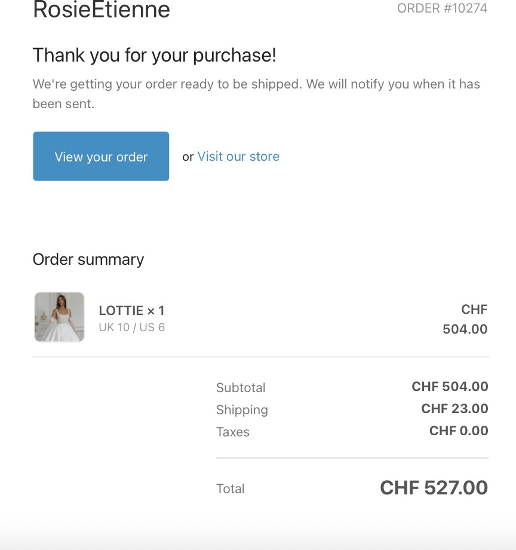Click the CHF 23.00 shipping amount

[x=454, y=409]
